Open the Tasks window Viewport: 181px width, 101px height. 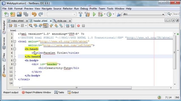pyautogui.click(x=59, y=92)
